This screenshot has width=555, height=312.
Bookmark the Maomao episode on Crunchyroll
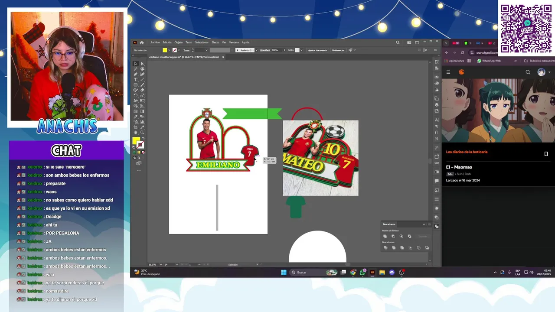point(546,154)
